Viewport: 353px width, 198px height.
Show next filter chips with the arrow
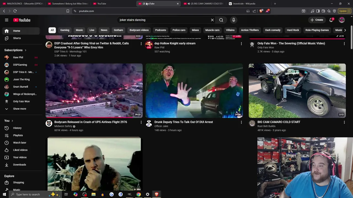tap(345, 30)
